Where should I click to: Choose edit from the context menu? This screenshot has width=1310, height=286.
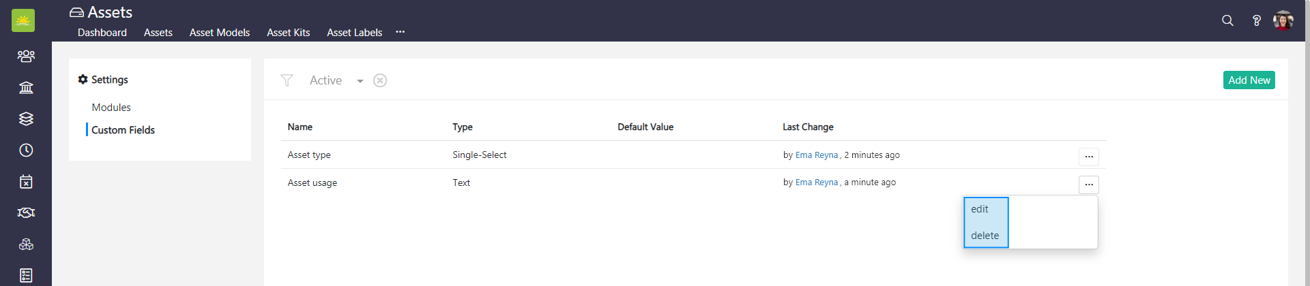pos(980,209)
